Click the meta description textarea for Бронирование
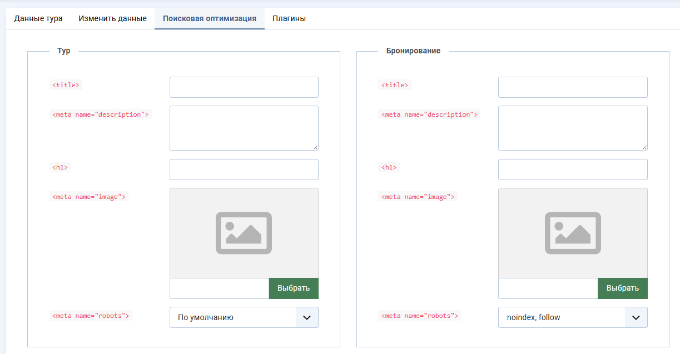 (x=573, y=128)
